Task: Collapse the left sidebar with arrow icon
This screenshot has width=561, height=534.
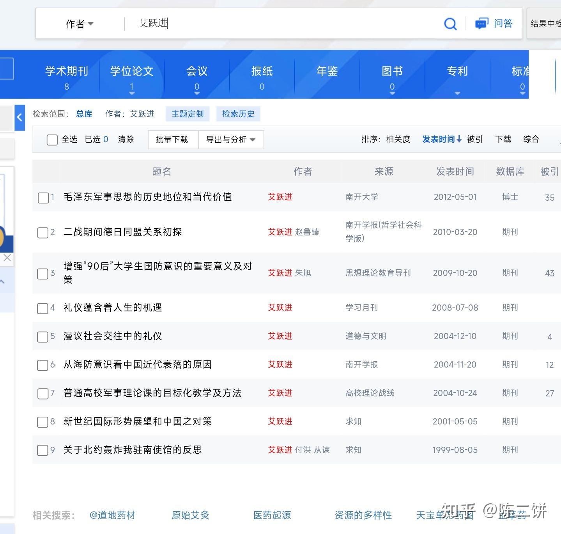Action: (19, 117)
